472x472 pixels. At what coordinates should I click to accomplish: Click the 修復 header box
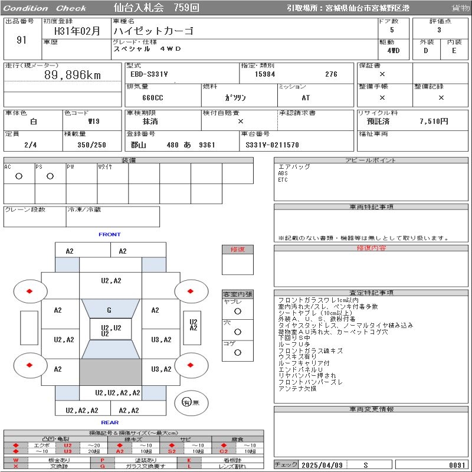tap(238, 250)
